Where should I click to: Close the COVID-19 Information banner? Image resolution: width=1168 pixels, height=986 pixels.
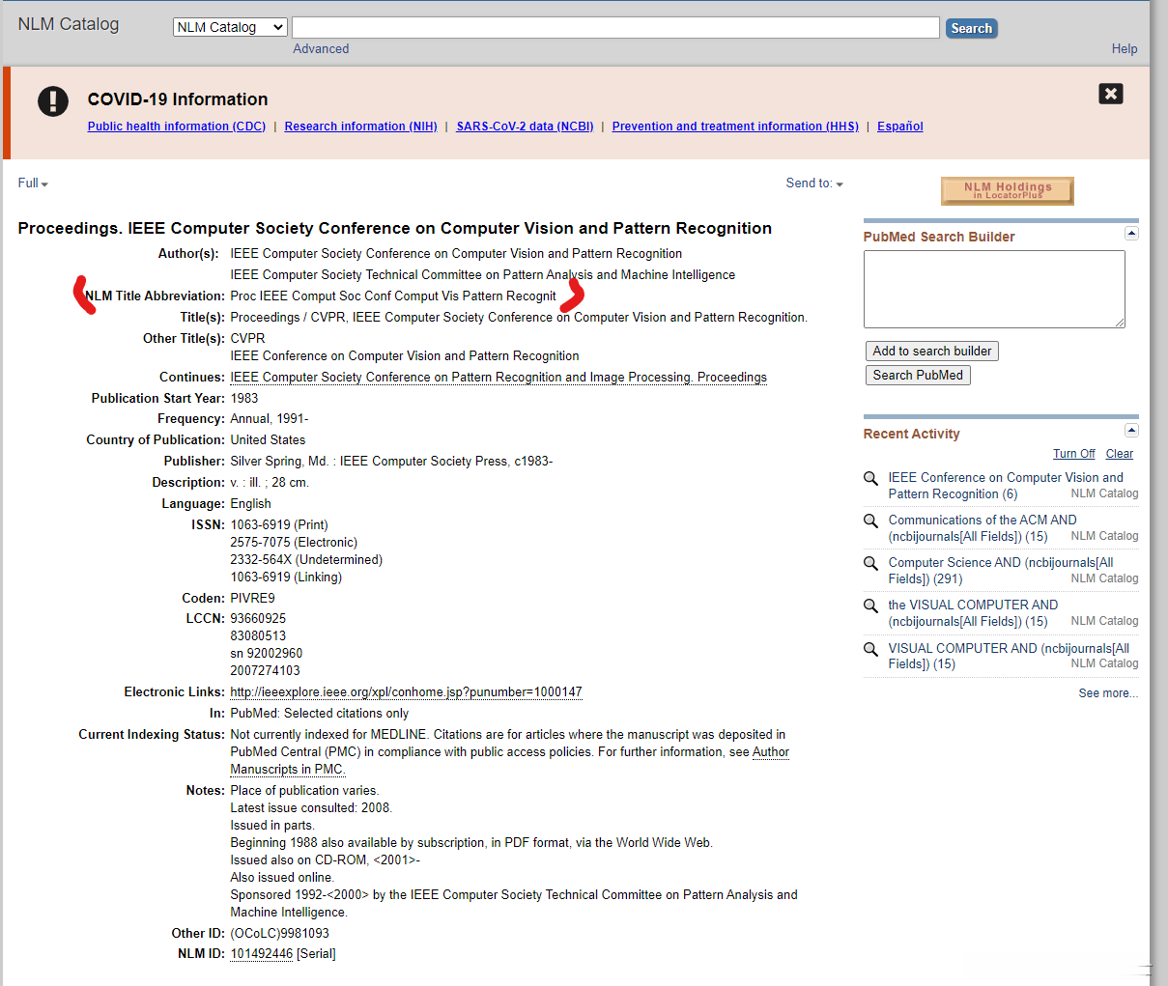coord(1111,94)
